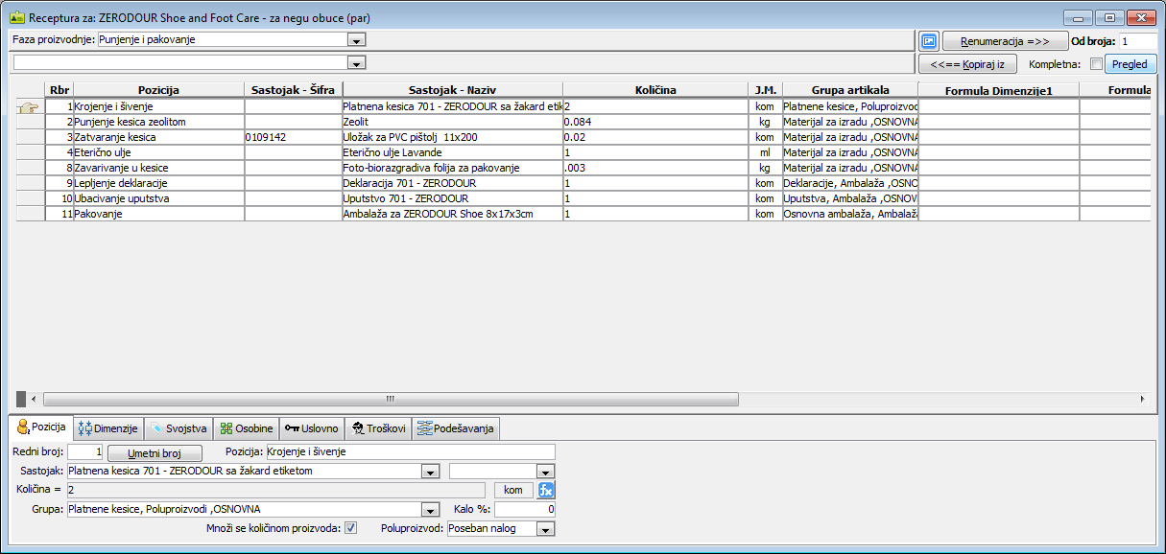Click the Receptura window title bar icon
The width and height of the screenshot is (1166, 554).
(x=16, y=17)
